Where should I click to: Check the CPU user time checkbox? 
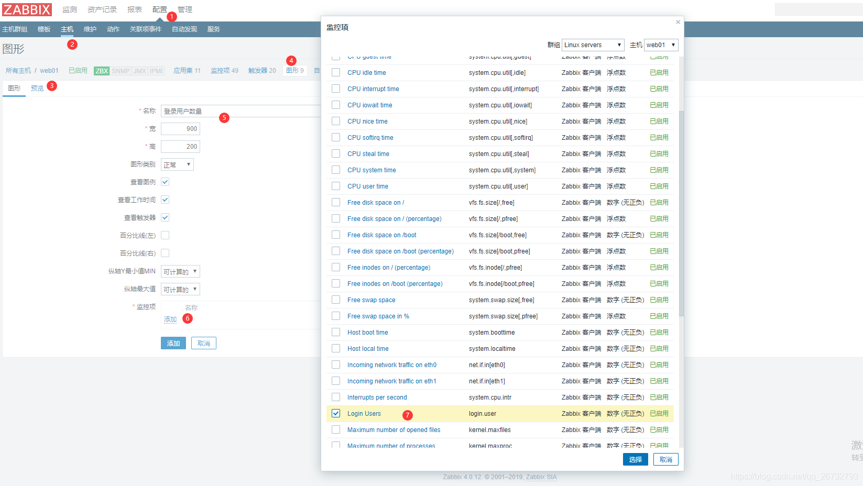pos(336,186)
